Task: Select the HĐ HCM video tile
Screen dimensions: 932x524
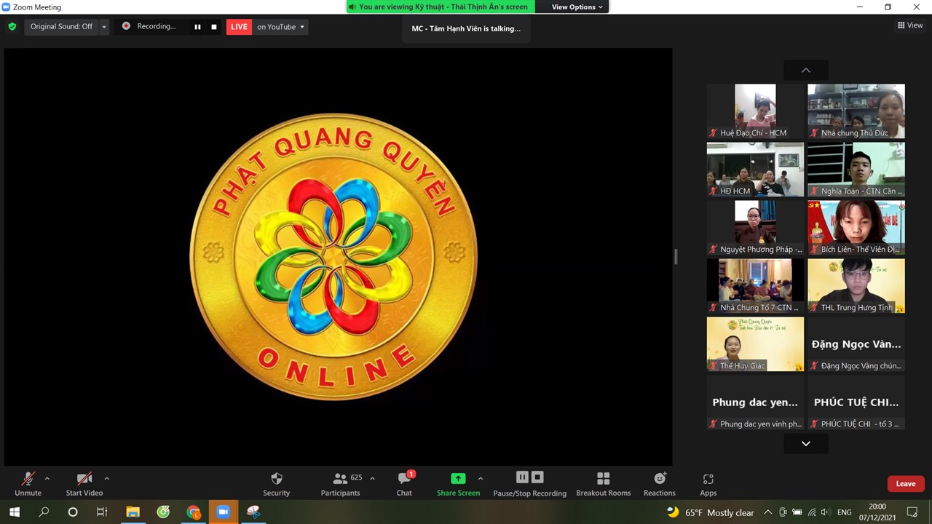Action: [755, 170]
